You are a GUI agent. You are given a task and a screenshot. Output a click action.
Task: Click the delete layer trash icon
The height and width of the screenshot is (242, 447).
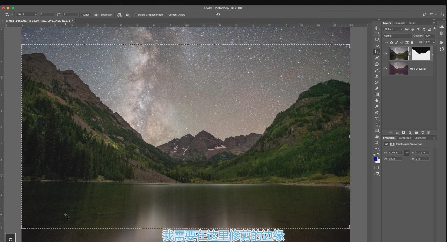[429, 133]
